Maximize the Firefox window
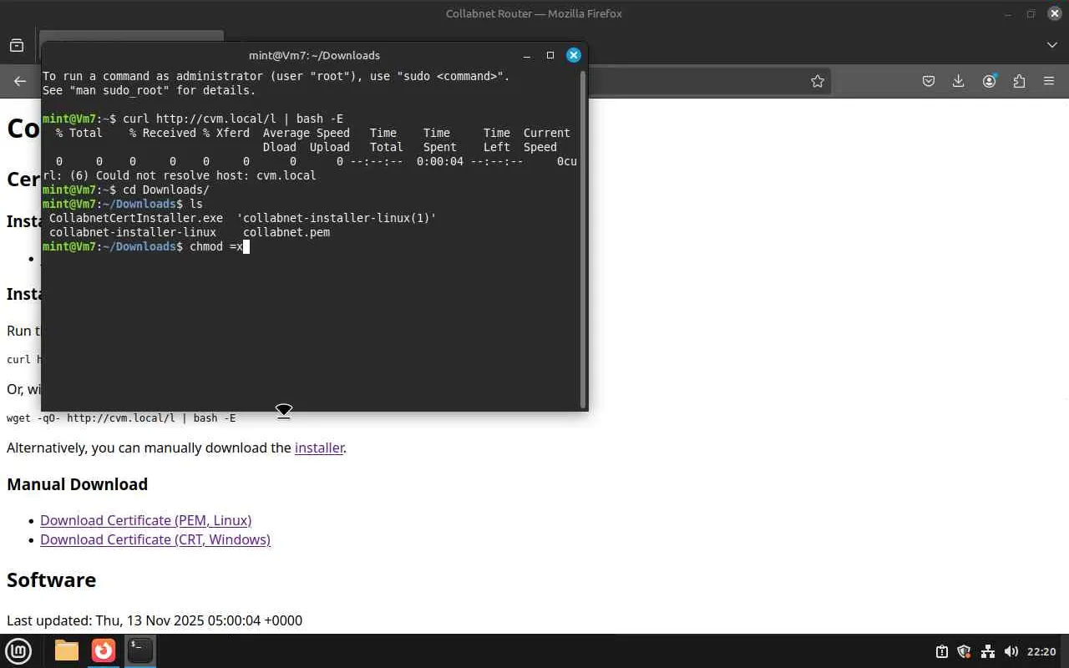Viewport: 1069px width, 668px height. coord(1031,13)
